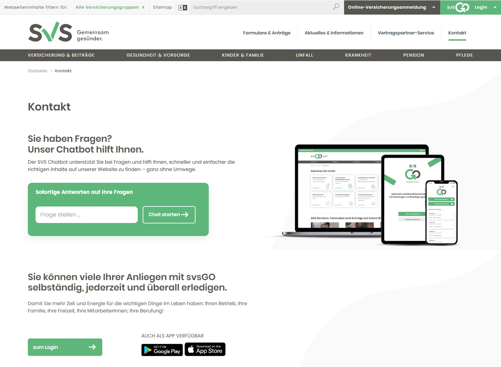Screen dimensions: 501x367
Task: Open Aktuelles & Informationen menu
Action: click(334, 33)
